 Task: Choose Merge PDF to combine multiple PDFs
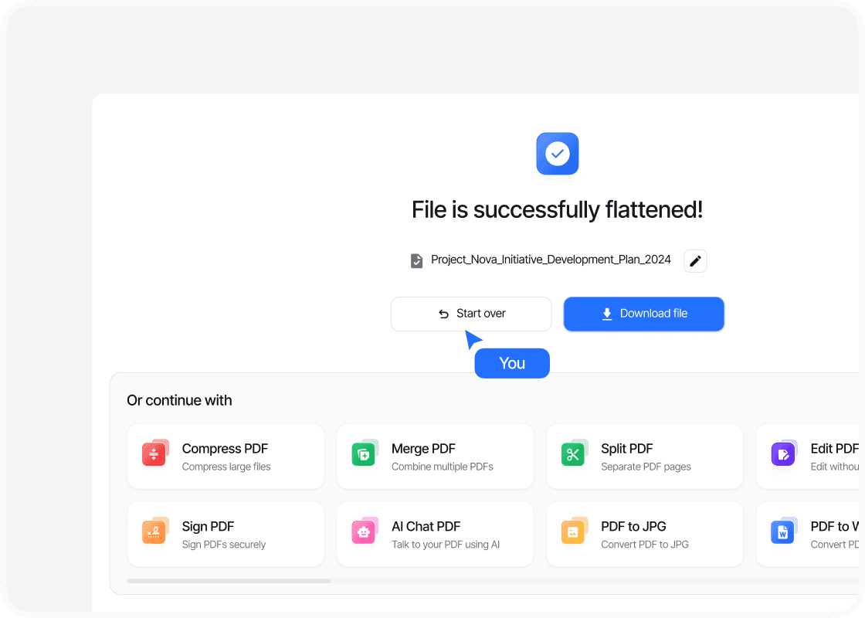click(x=435, y=457)
